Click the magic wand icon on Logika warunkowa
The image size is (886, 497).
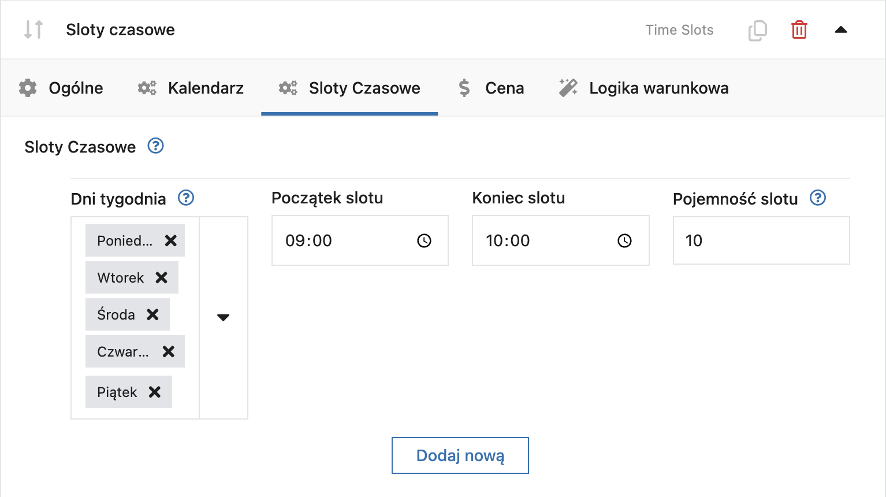(568, 87)
